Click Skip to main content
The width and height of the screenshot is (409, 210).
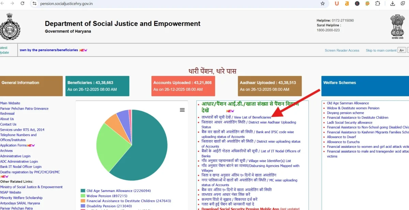tap(381, 50)
